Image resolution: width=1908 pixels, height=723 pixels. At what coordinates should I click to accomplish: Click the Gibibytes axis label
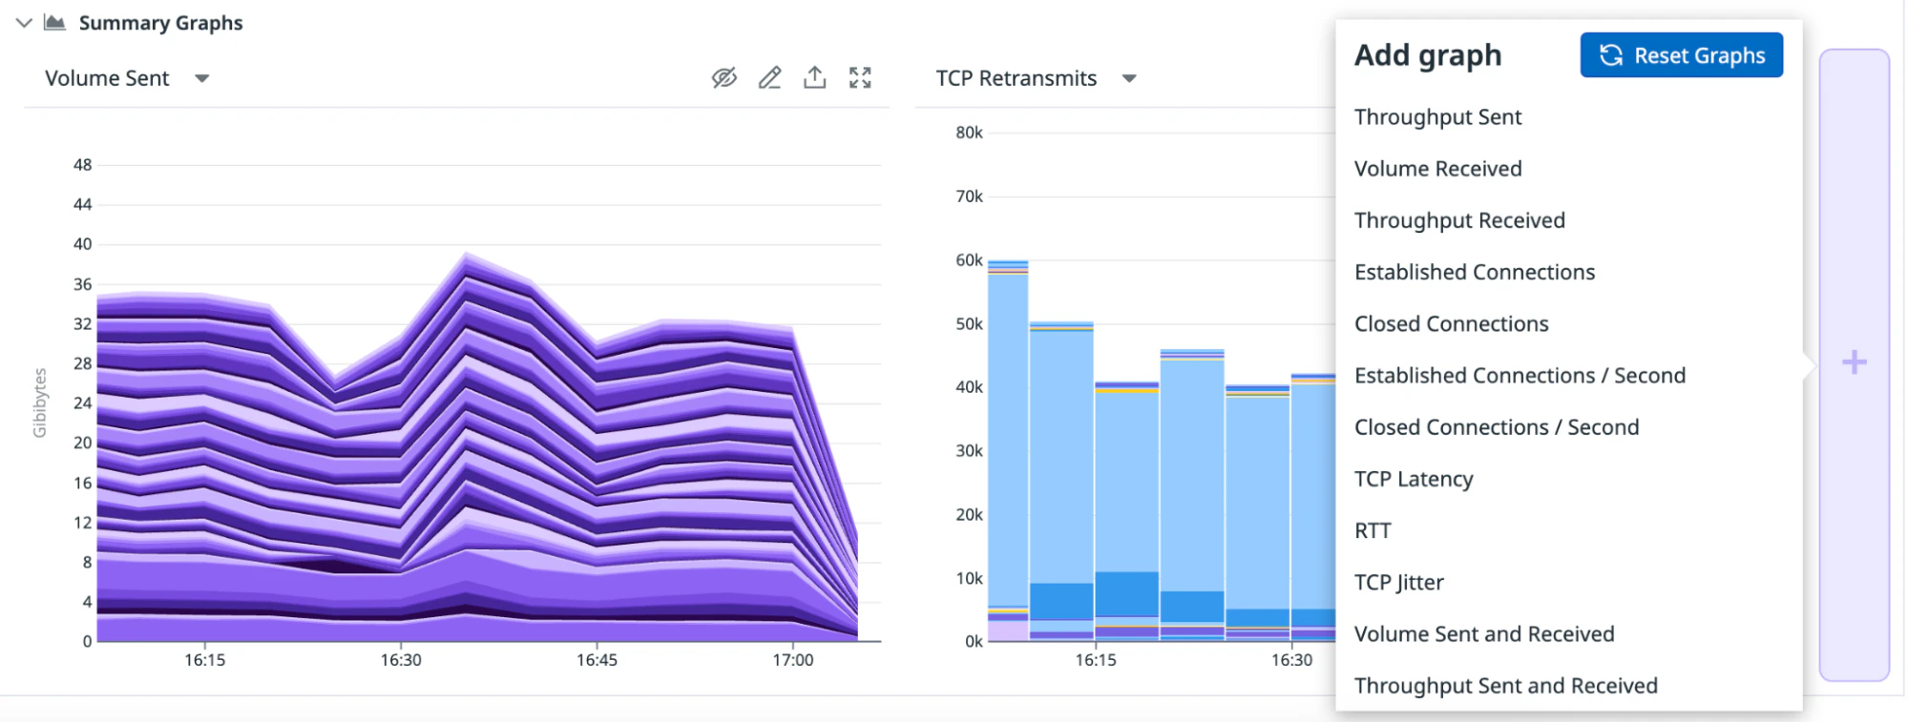pyautogui.click(x=39, y=403)
